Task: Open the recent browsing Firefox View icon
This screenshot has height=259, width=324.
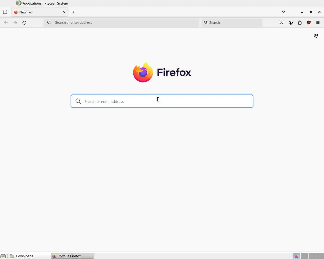Action: pos(5,12)
